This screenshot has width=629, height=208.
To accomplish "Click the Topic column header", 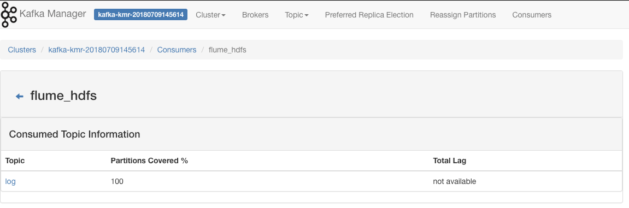I will point(15,161).
